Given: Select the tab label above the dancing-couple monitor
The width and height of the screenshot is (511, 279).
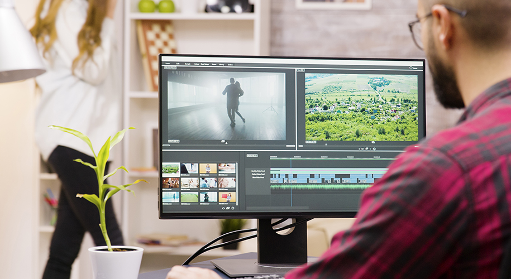Looking at the screenshot, I should coord(170,68).
